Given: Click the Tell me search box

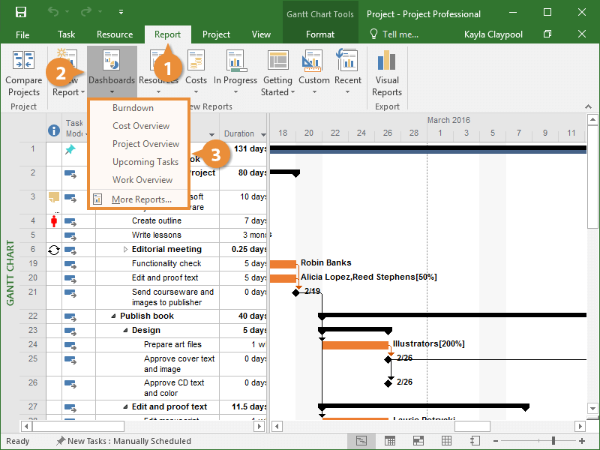Looking at the screenshot, I should pos(394,34).
